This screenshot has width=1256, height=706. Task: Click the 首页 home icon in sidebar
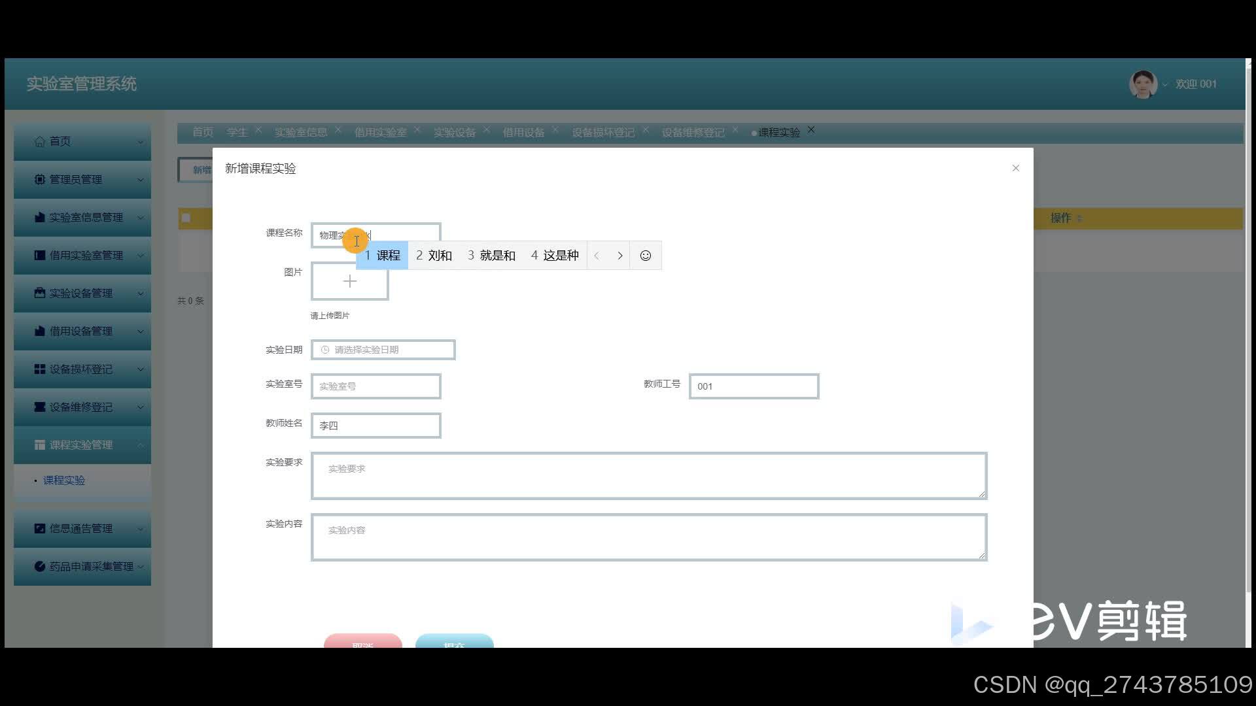[40, 141]
